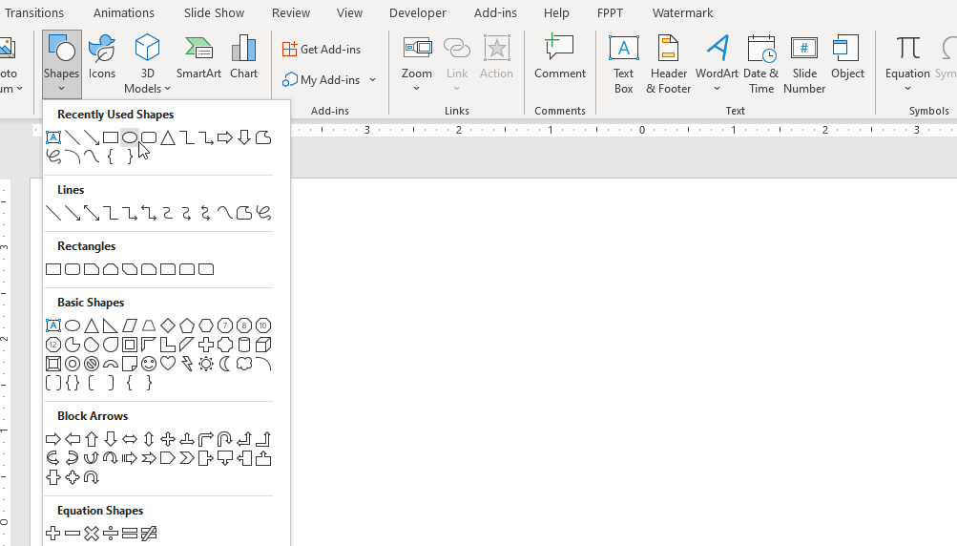Open the My Add-ins dropdown arrow
The image size is (957, 546).
click(x=373, y=80)
